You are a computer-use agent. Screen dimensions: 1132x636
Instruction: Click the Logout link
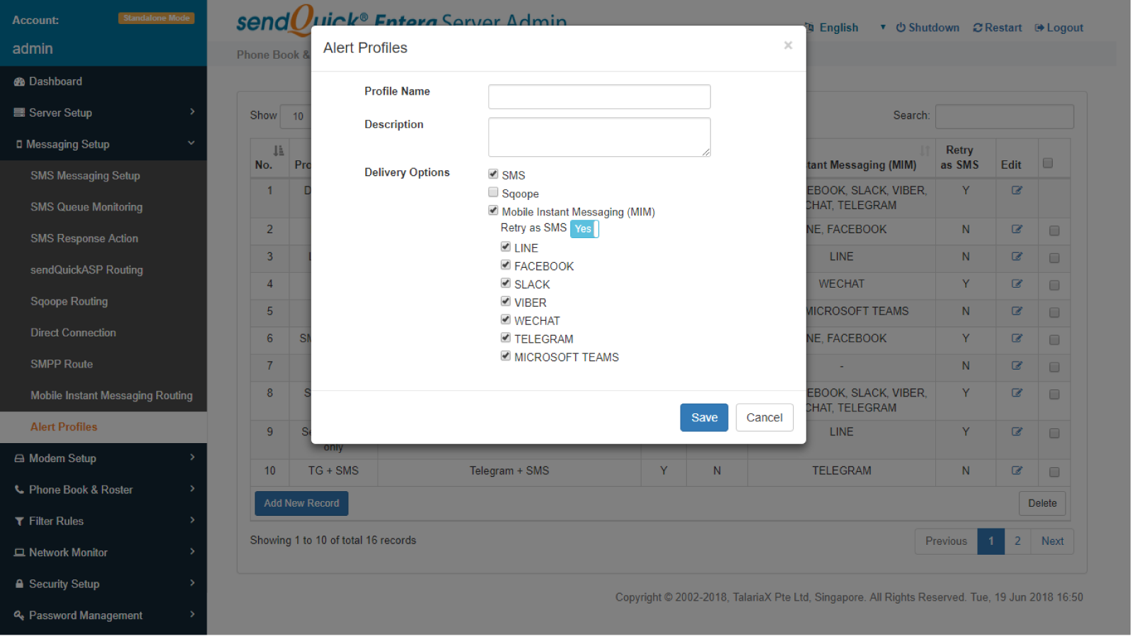click(x=1059, y=28)
